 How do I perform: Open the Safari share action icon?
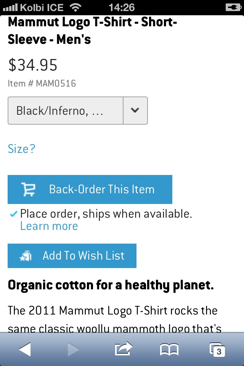[123, 348]
